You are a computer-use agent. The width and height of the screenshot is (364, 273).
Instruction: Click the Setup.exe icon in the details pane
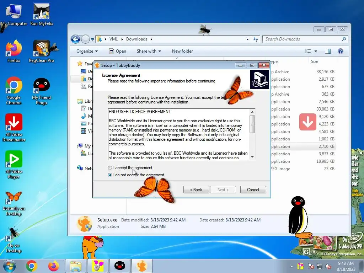pyautogui.click(x=84, y=224)
